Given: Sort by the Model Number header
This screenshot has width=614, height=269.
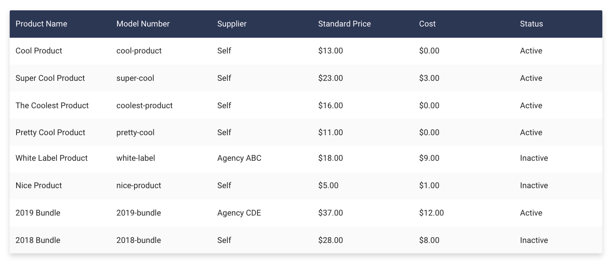Looking at the screenshot, I should pyautogui.click(x=143, y=24).
